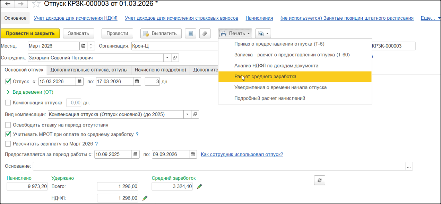441x204 pixels.
Task: Open the Начисления navigation link
Action: (x=259, y=18)
